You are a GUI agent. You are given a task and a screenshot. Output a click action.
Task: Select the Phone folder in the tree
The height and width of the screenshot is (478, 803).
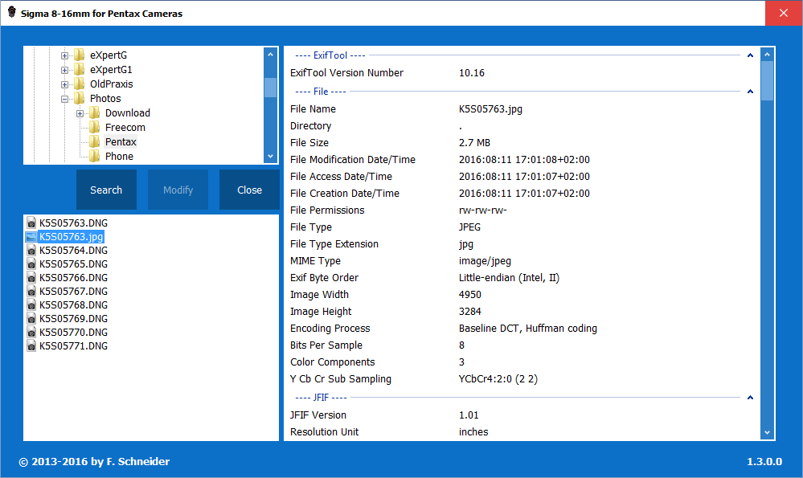click(x=119, y=156)
